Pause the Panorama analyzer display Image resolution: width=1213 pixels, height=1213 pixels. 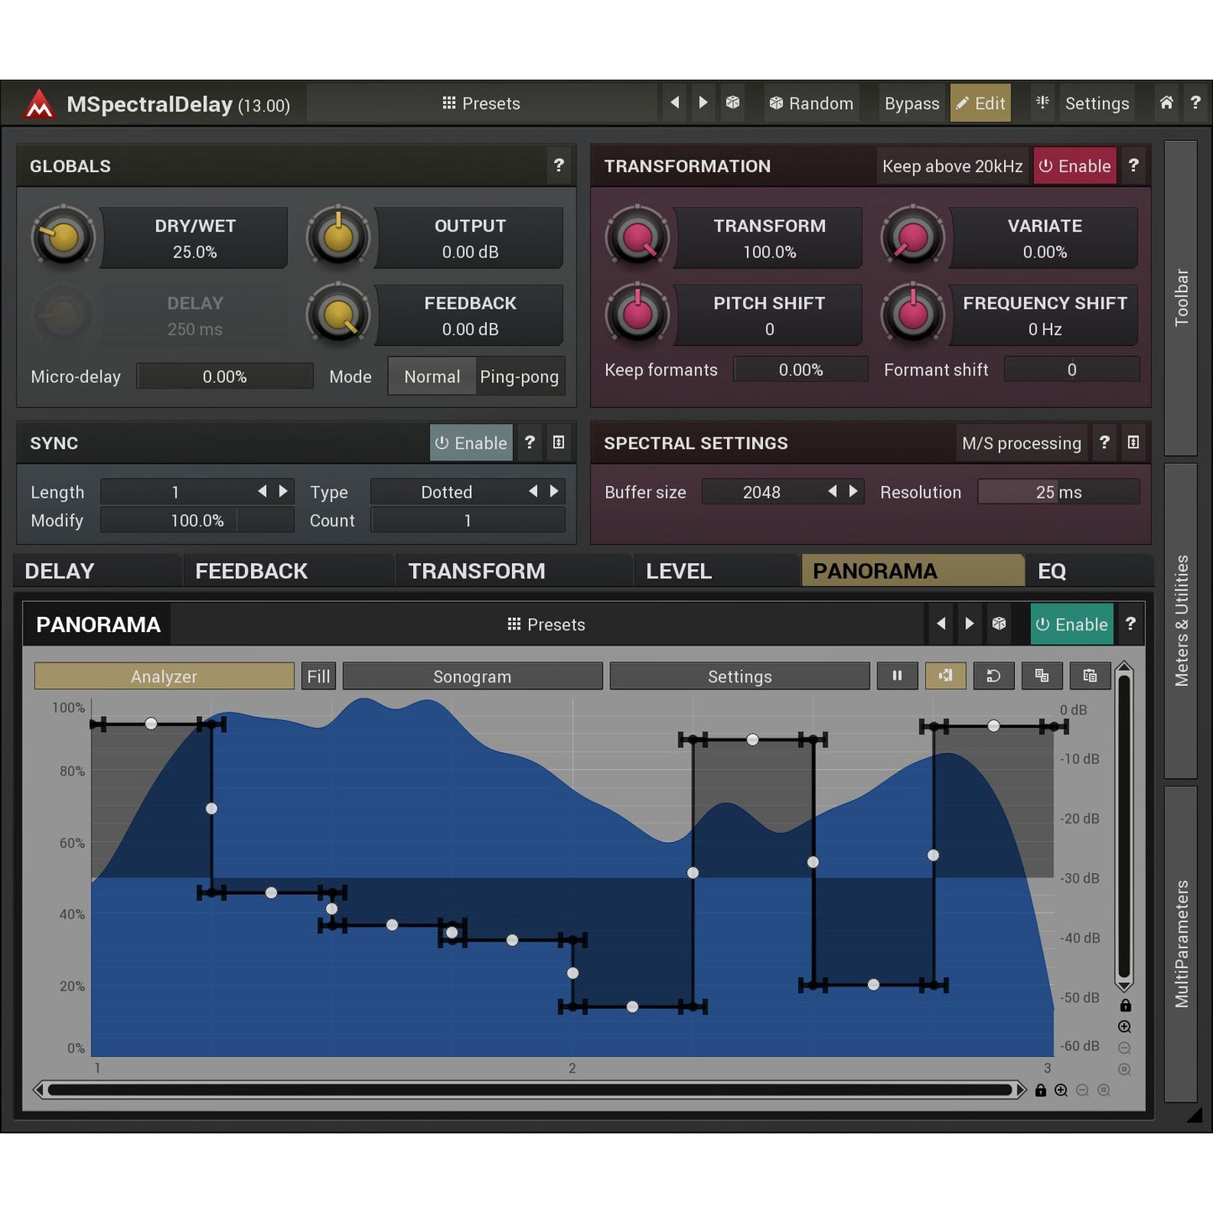point(897,676)
